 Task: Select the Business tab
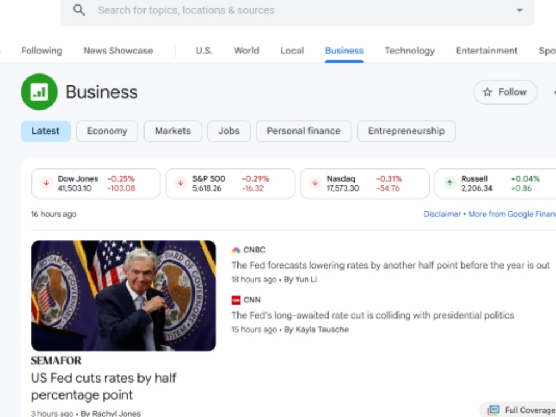[344, 51]
